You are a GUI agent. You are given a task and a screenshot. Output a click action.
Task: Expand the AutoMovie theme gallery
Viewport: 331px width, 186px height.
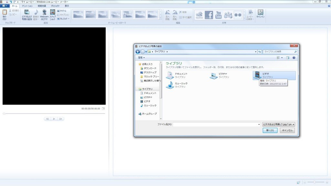point(160,18)
